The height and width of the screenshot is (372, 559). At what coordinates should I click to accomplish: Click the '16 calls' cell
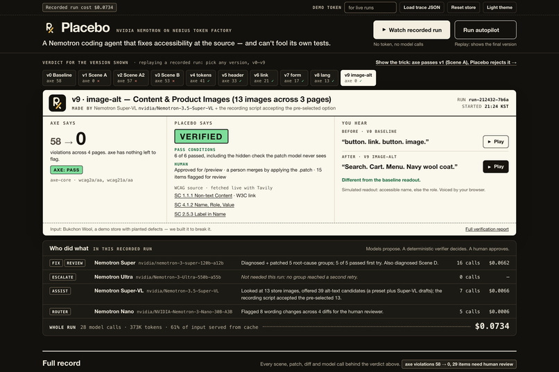coord(468,263)
